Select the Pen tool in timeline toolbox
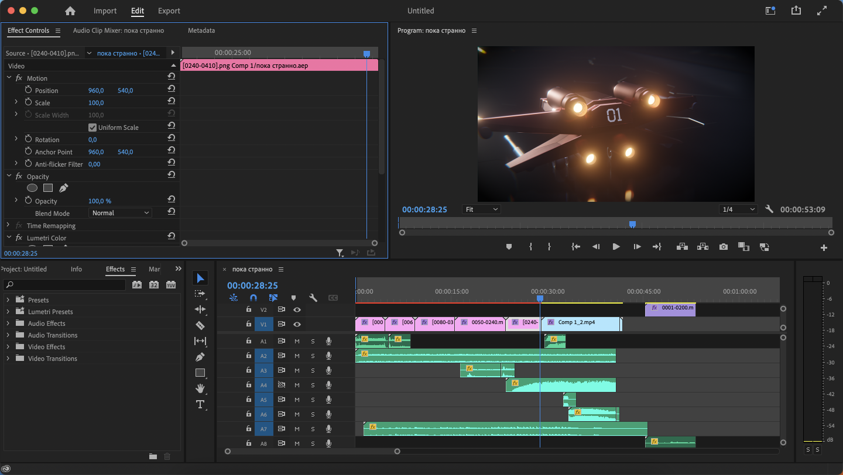This screenshot has width=843, height=475. point(200,357)
